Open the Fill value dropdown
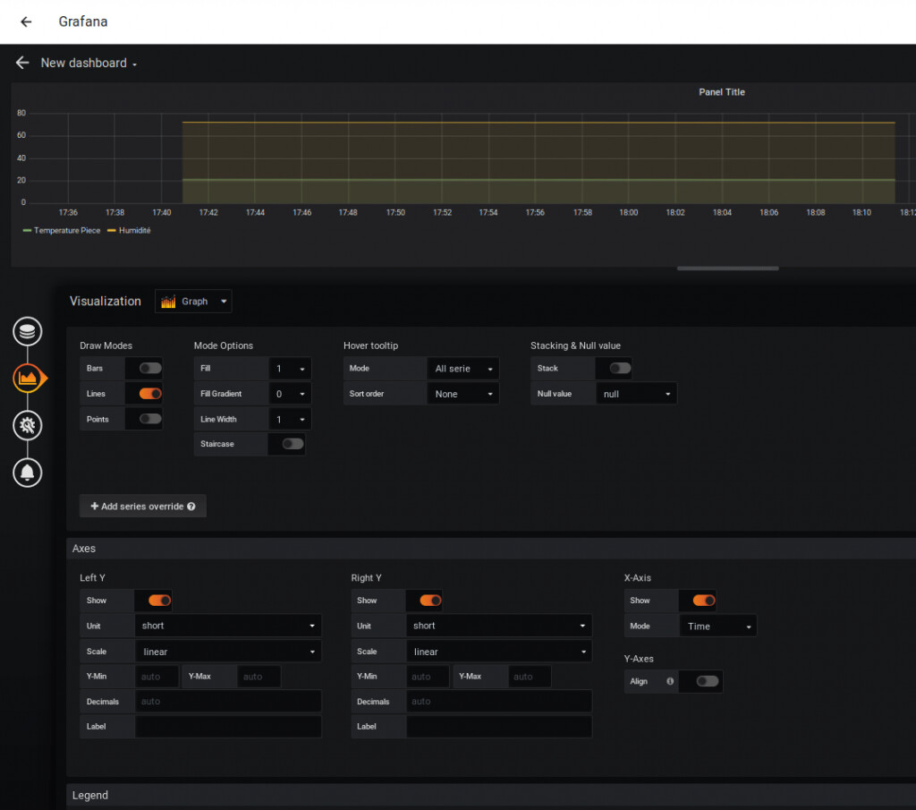Image resolution: width=916 pixels, height=810 pixels. (x=290, y=368)
